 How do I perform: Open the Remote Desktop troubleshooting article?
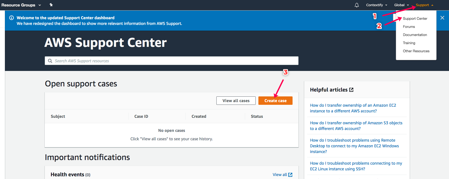click(x=354, y=146)
